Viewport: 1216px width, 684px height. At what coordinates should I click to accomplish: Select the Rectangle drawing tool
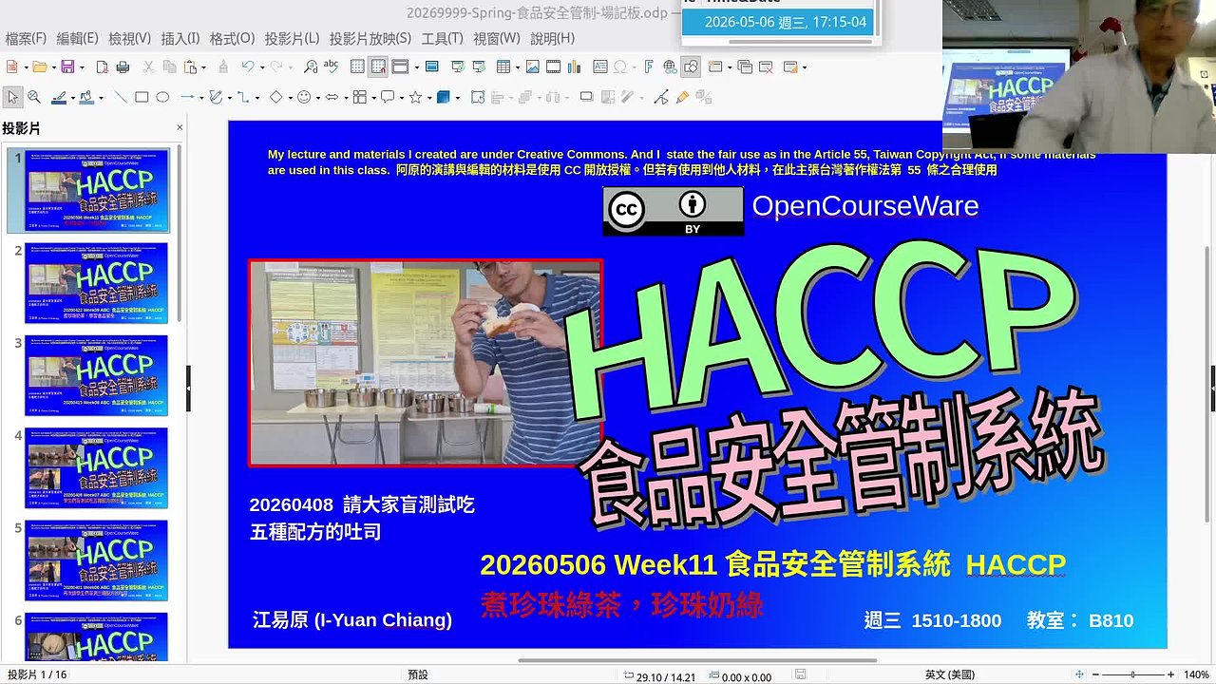142,97
